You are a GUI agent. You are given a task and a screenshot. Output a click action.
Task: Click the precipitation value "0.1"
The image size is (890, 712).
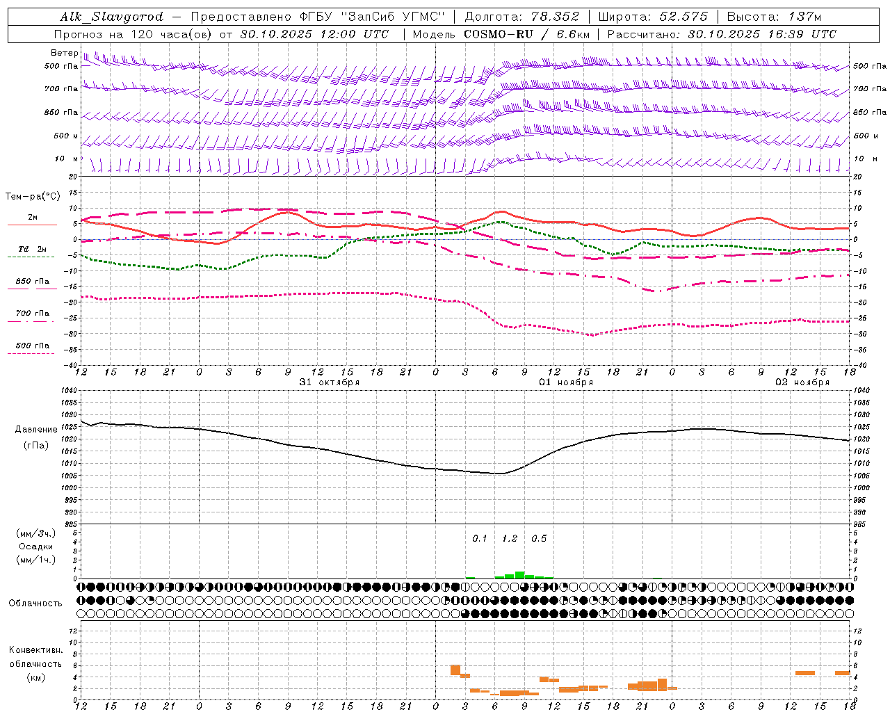[x=480, y=539]
